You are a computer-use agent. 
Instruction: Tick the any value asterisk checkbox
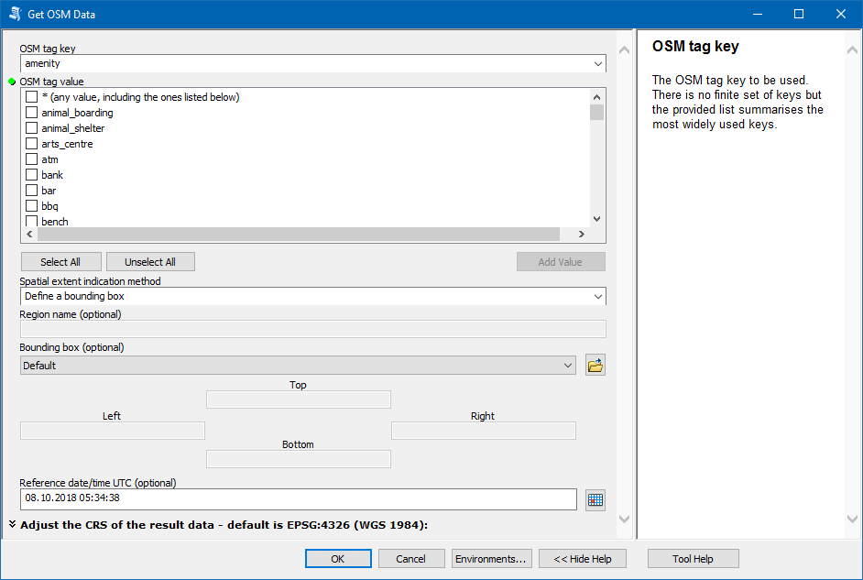(x=32, y=97)
